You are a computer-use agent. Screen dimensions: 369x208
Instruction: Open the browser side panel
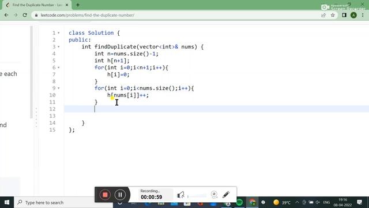tap(344, 15)
